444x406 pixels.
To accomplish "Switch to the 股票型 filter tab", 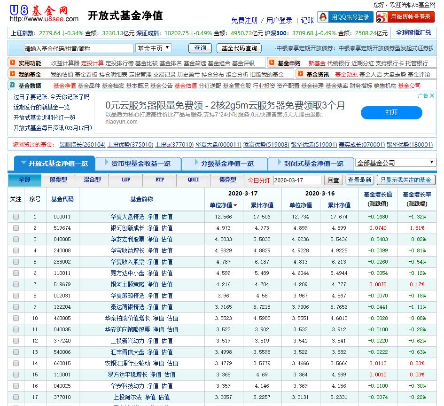I will (x=58, y=180).
